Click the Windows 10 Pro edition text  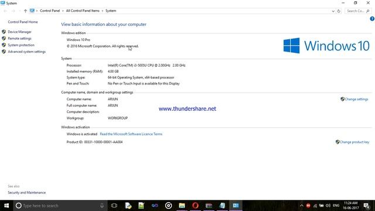(78, 40)
